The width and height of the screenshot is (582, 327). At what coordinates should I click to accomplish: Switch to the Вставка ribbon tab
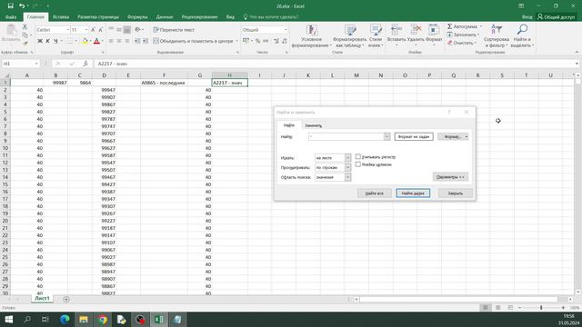coord(61,16)
